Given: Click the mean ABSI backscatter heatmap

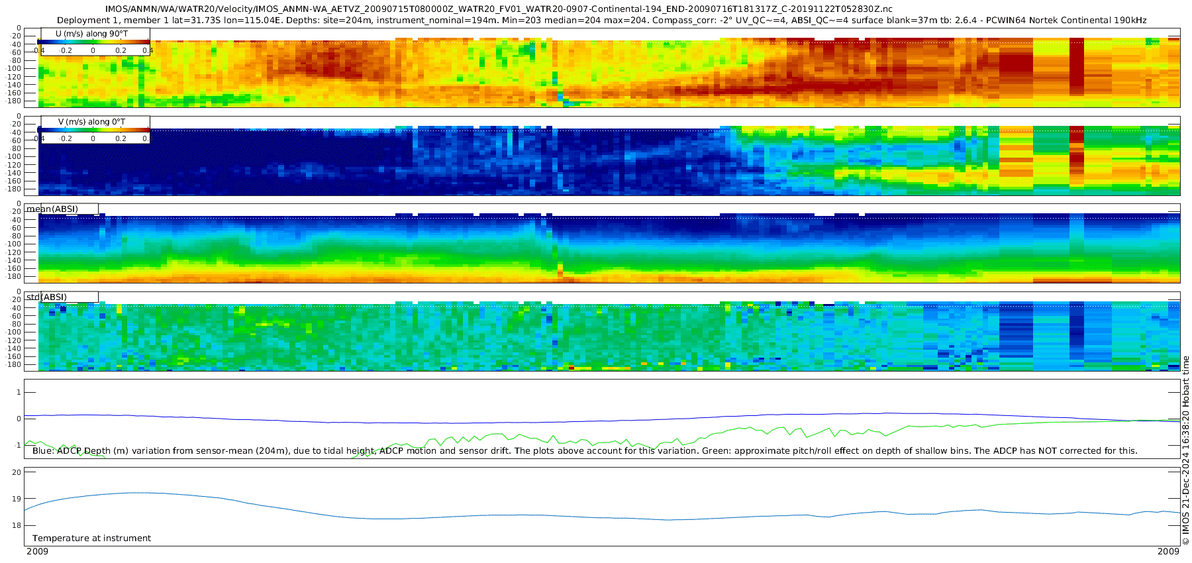Looking at the screenshot, I should pyautogui.click(x=603, y=244).
